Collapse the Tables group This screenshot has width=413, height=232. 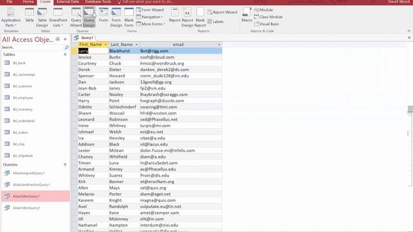[65, 54]
